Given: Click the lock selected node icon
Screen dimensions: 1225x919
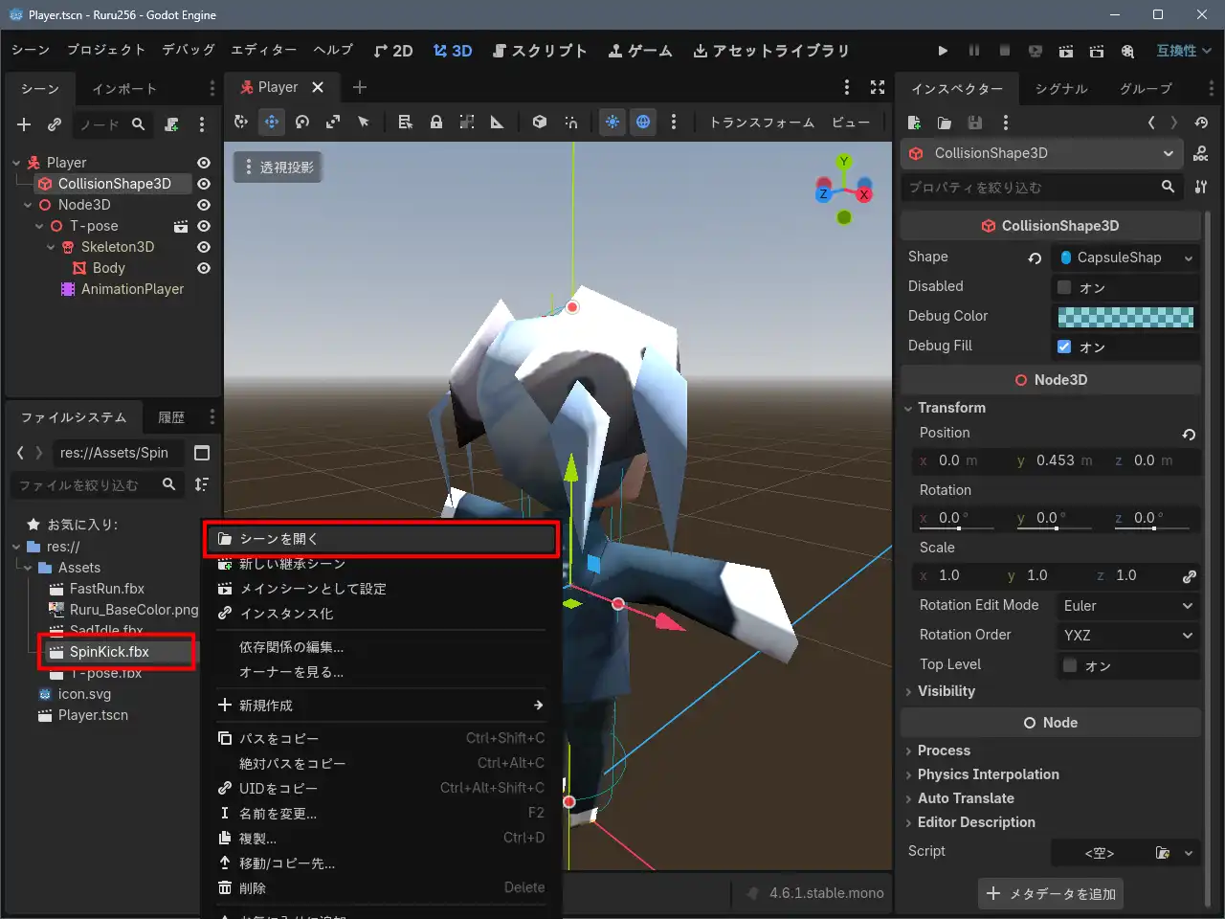Looking at the screenshot, I should [436, 122].
